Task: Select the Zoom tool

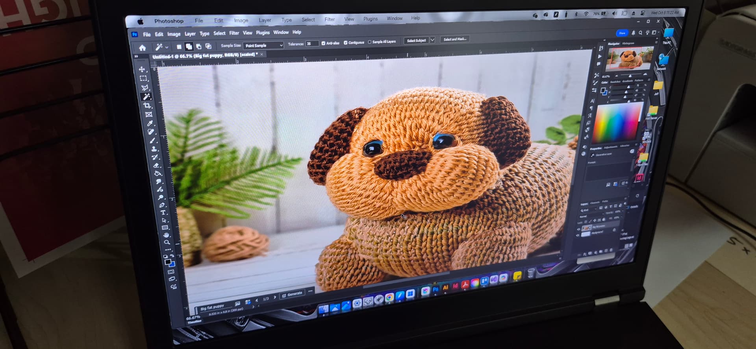Action: 167,242
